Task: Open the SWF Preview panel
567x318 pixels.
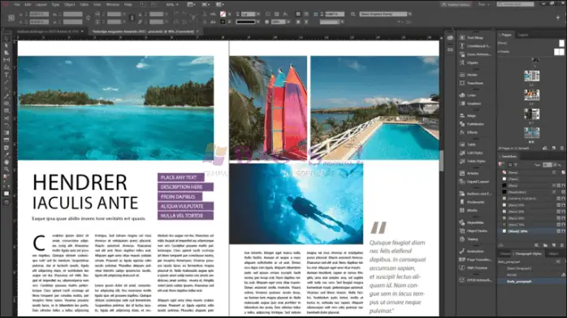Action: point(474,268)
